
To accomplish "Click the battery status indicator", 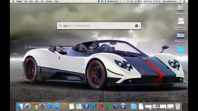I will pos(138,1).
